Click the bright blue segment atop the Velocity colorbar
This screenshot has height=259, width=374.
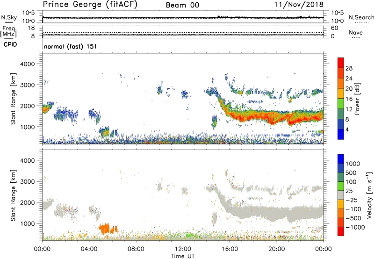(x=341, y=159)
